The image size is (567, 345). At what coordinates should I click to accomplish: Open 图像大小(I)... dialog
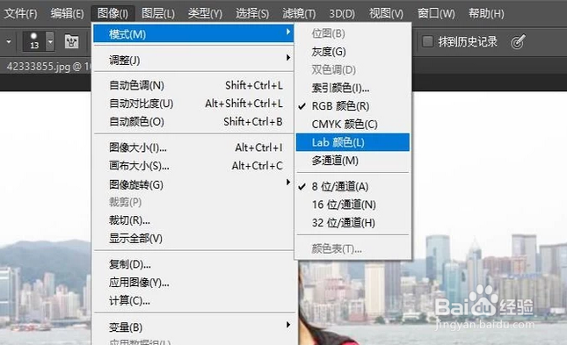(193, 147)
